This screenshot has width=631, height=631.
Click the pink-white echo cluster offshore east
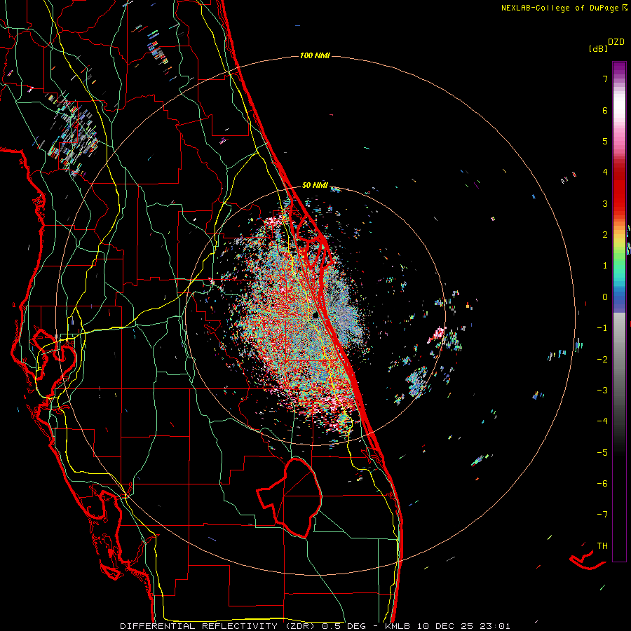[437, 334]
